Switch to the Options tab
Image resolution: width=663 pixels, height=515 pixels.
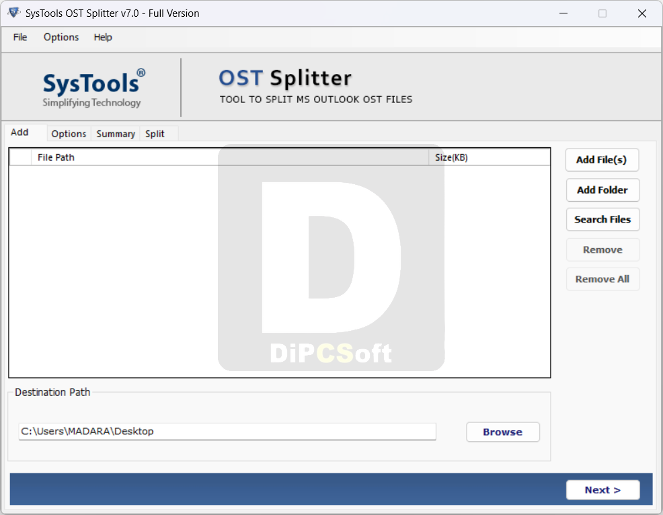tap(69, 134)
